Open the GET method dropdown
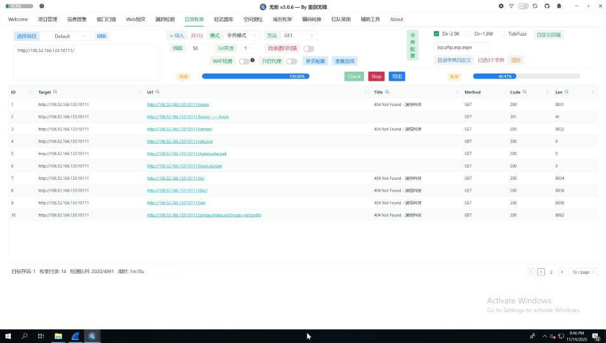Image resolution: width=606 pixels, height=343 pixels. click(x=299, y=36)
